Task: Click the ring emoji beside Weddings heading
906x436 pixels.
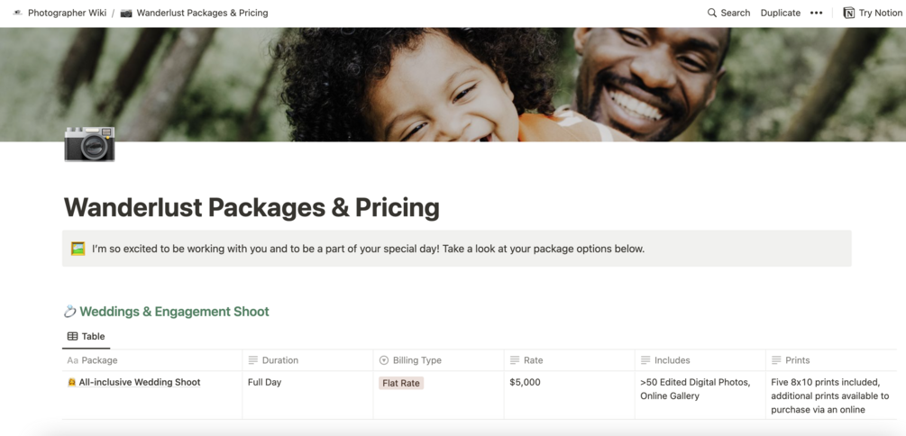Action: (69, 312)
